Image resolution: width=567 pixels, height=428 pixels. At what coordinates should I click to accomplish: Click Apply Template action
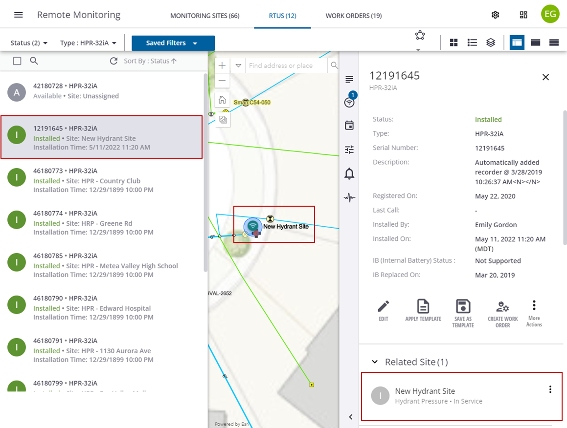tap(423, 311)
